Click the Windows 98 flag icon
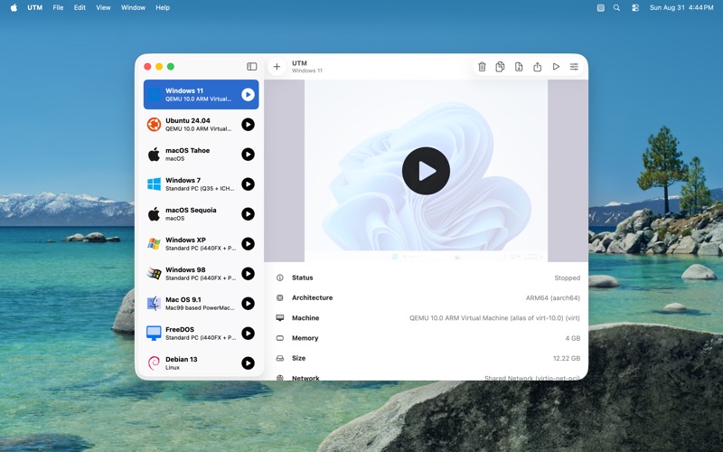The width and height of the screenshot is (723, 452). (154, 274)
